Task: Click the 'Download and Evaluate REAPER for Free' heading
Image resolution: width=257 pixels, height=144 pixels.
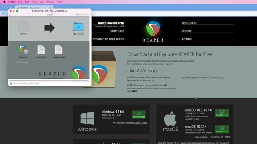Action: pos(169,54)
